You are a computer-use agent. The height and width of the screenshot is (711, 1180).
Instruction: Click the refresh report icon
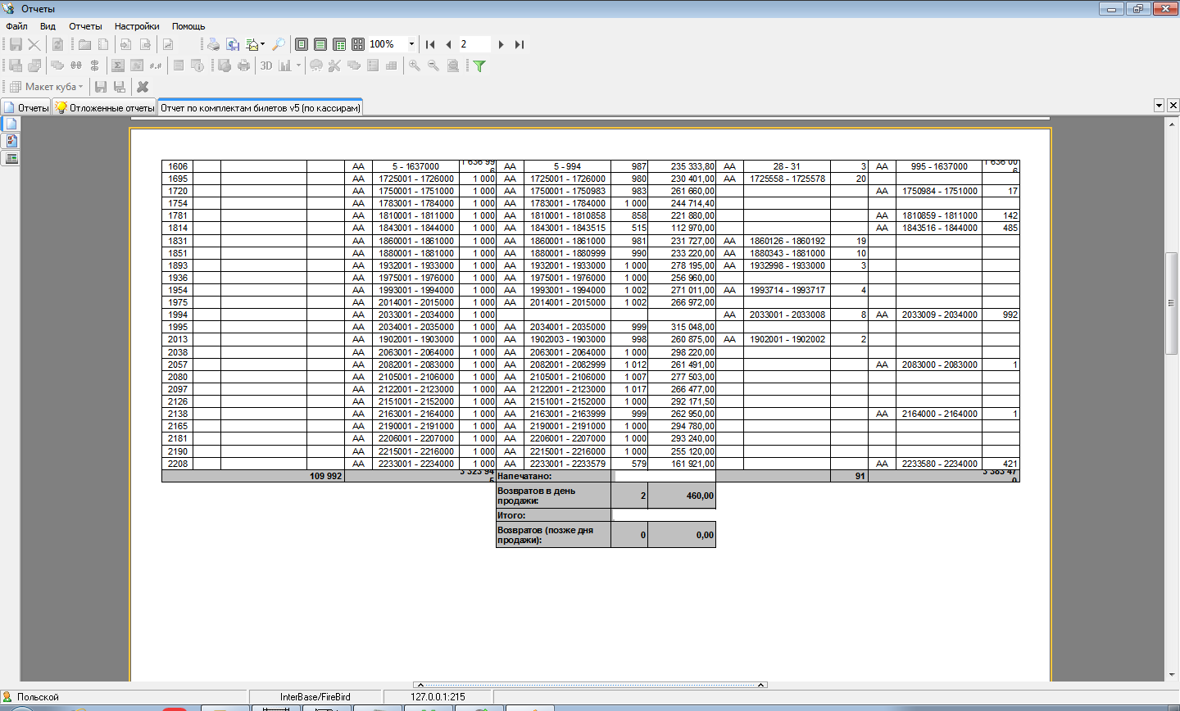coord(57,44)
